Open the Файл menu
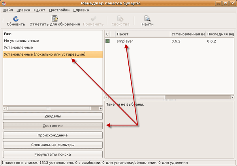The height and width of the screenshot is (166, 237). pos(8,10)
